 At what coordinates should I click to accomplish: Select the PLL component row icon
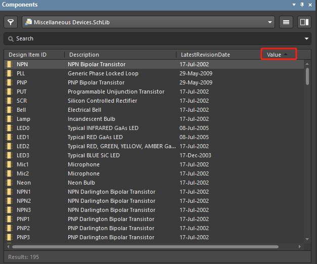coord(9,73)
